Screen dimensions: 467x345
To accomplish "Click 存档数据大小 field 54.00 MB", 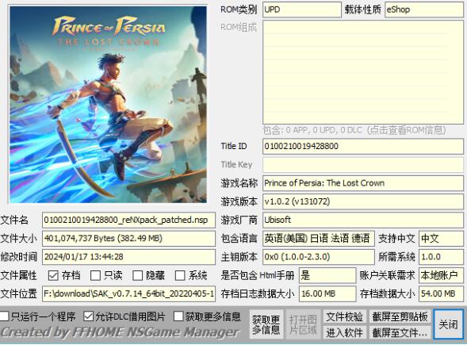I will pos(441,294).
